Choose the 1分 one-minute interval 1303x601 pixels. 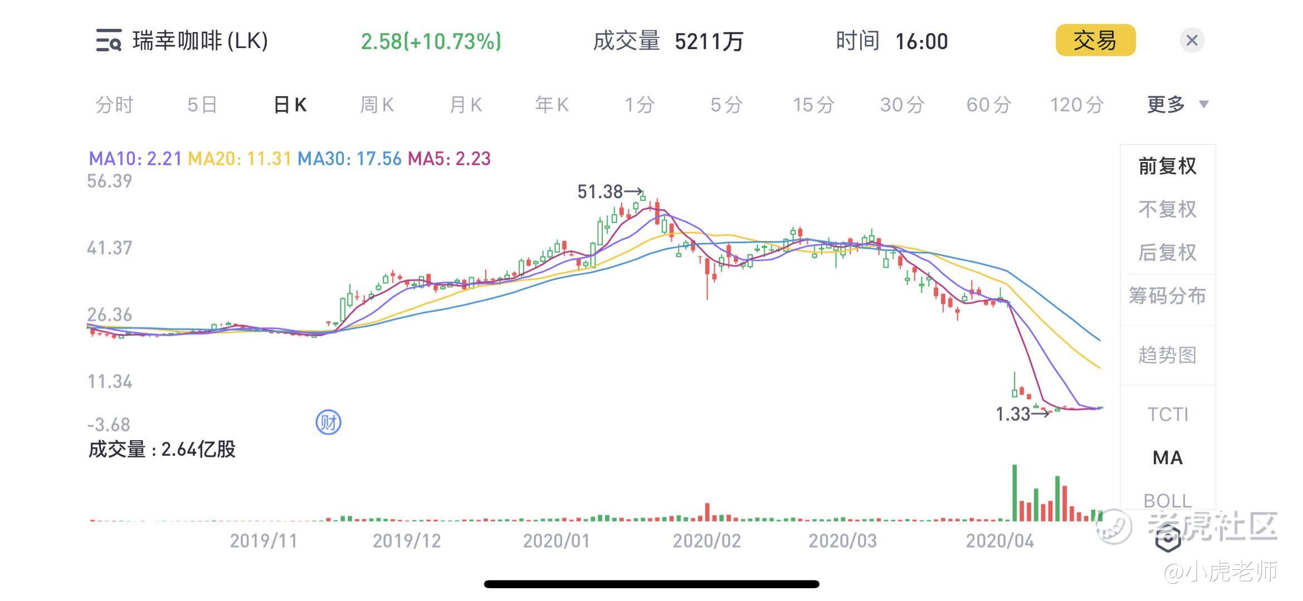pyautogui.click(x=639, y=105)
